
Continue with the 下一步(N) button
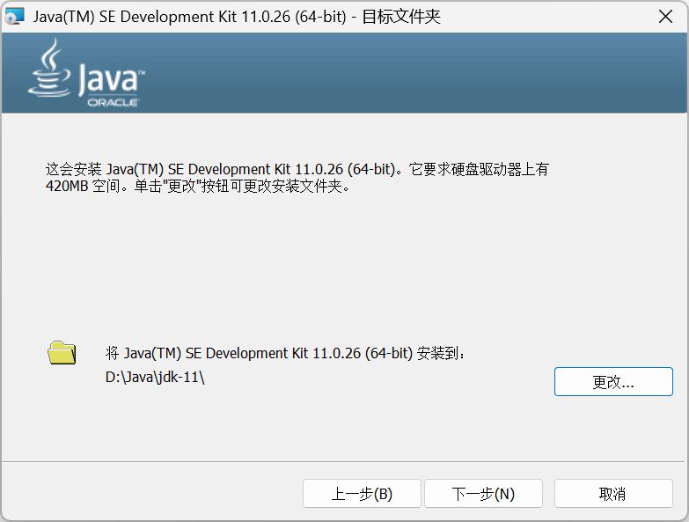pos(483,494)
